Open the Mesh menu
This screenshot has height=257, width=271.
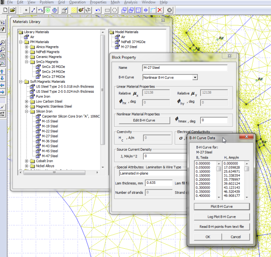pos(115,2)
